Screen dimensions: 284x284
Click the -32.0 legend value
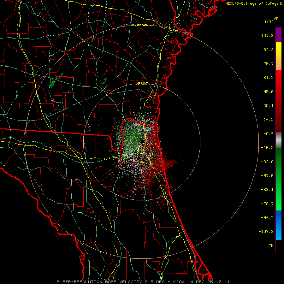click(x=267, y=162)
